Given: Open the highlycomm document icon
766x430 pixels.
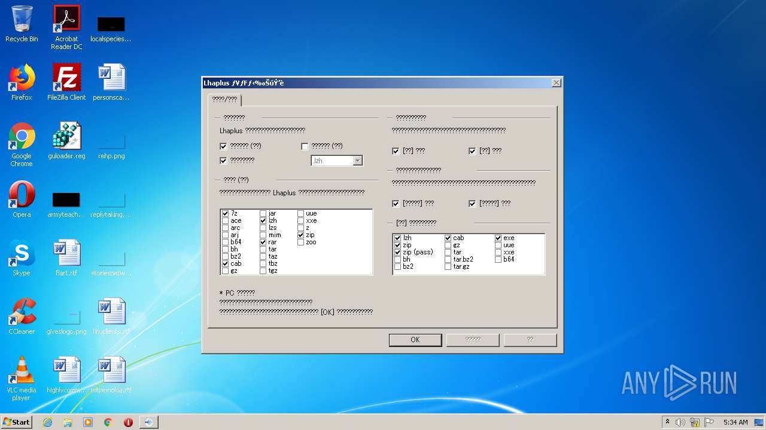Looking at the screenshot, I should [66, 375].
